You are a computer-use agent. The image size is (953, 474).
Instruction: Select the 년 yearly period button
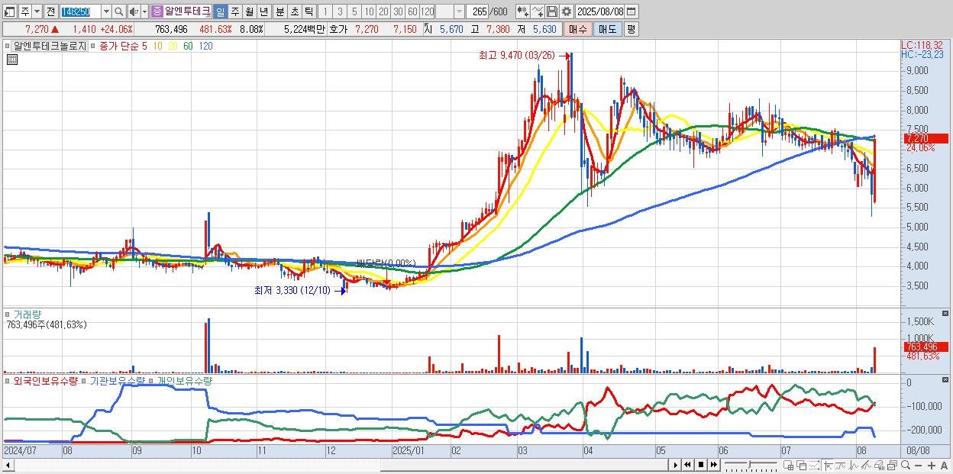click(263, 11)
